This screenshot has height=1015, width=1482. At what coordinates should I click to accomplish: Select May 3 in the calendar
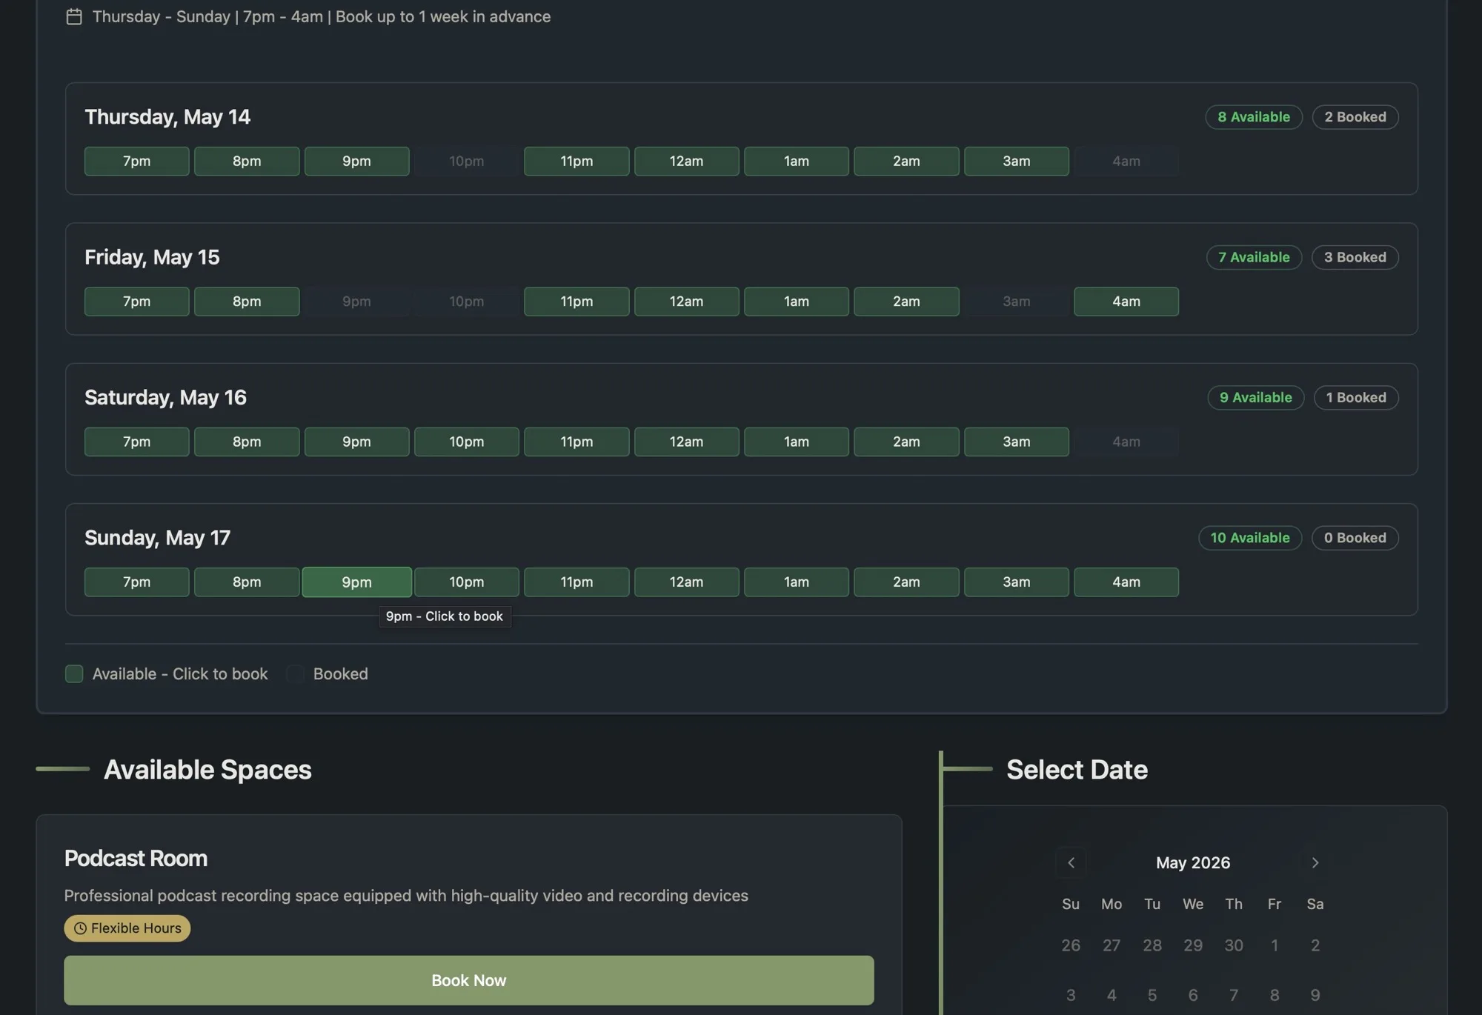(1071, 995)
